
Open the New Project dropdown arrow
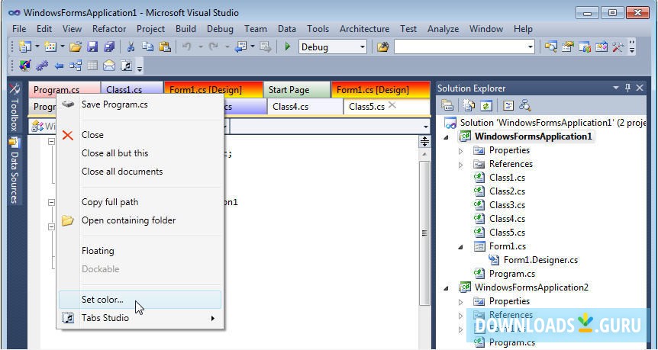click(x=37, y=47)
